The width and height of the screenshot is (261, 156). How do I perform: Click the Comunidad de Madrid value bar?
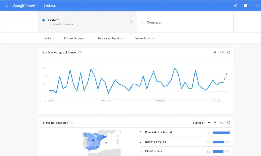[221, 132]
